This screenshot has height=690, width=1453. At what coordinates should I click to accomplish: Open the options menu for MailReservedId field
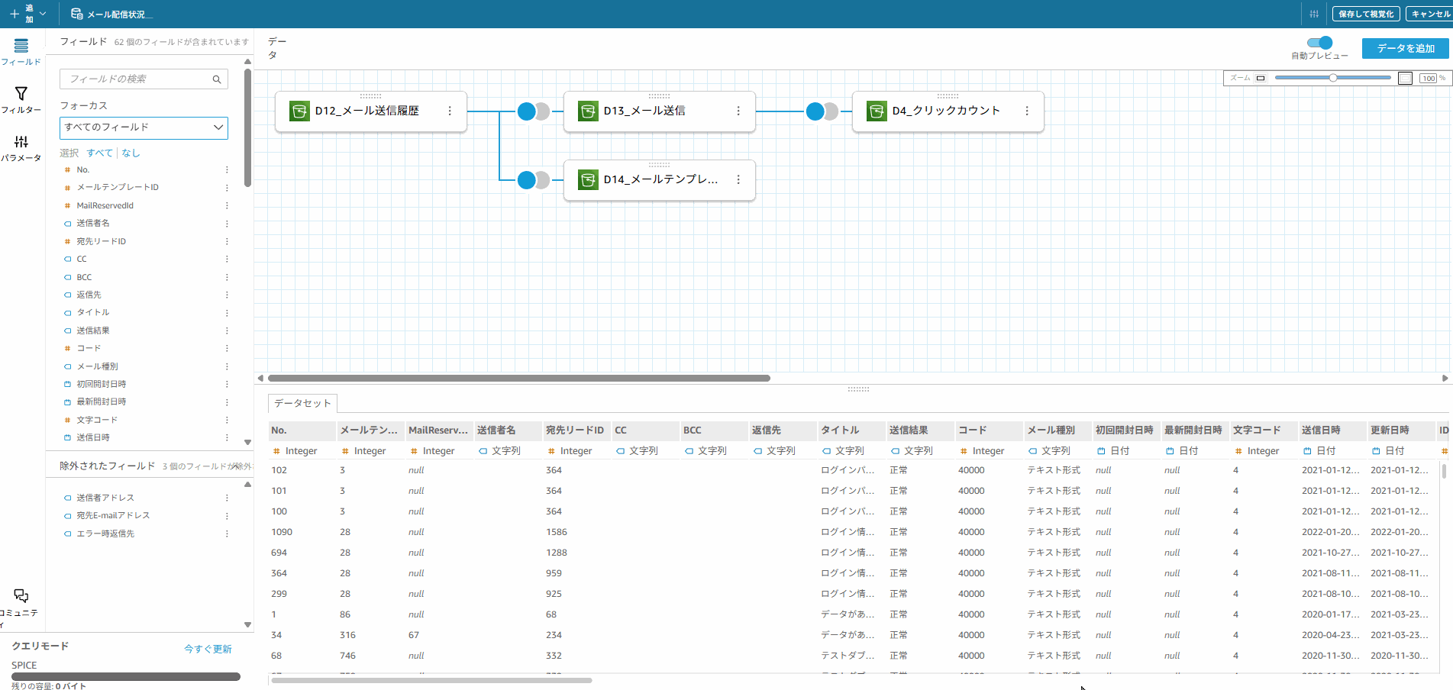pyautogui.click(x=227, y=205)
